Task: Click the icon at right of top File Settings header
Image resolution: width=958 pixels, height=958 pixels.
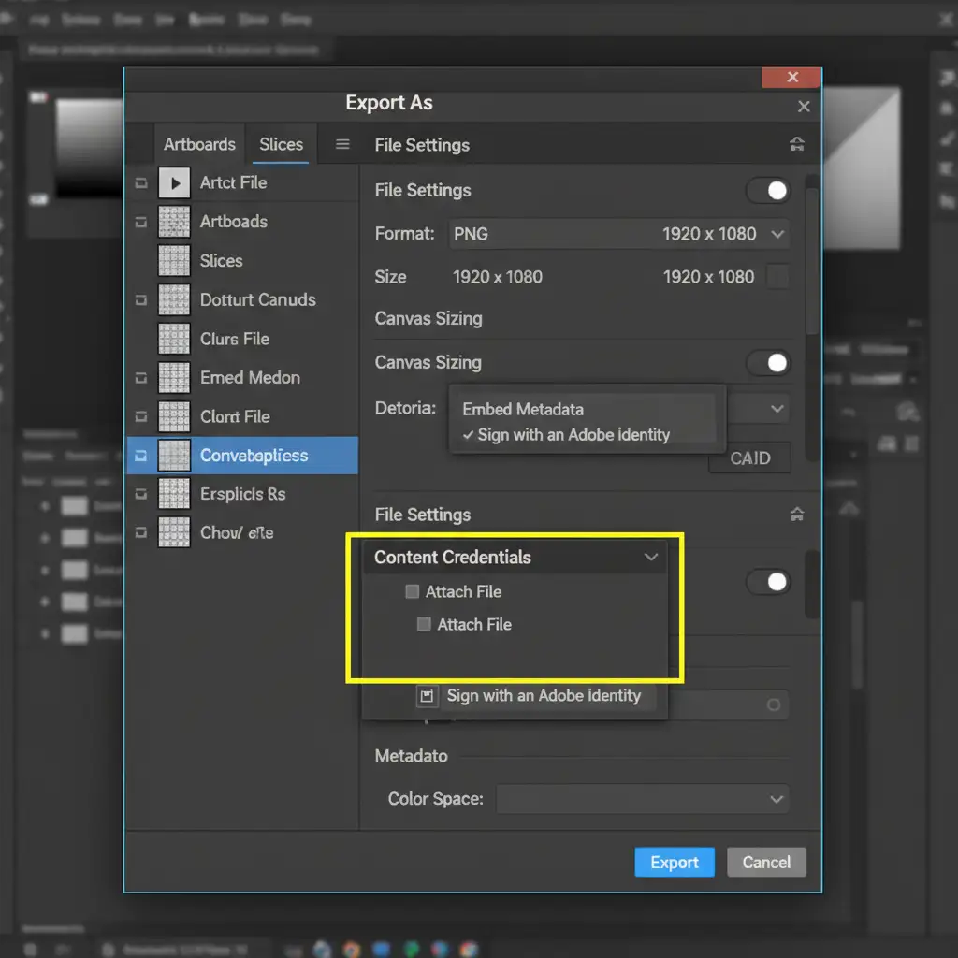Action: point(796,144)
